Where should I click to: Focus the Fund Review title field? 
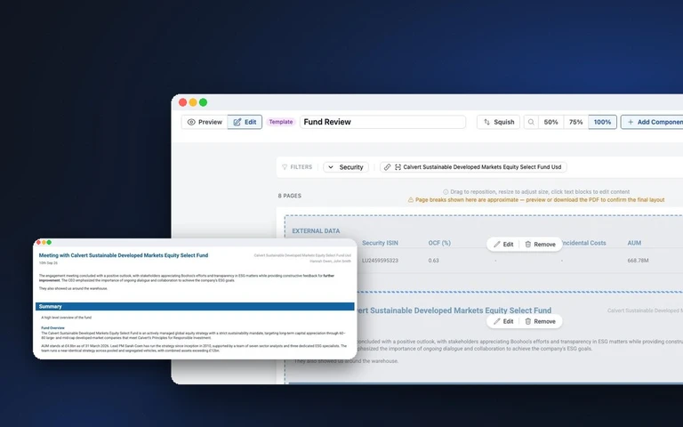pos(382,122)
